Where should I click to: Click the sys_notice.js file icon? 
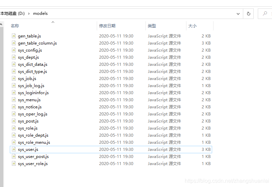(x=14, y=107)
